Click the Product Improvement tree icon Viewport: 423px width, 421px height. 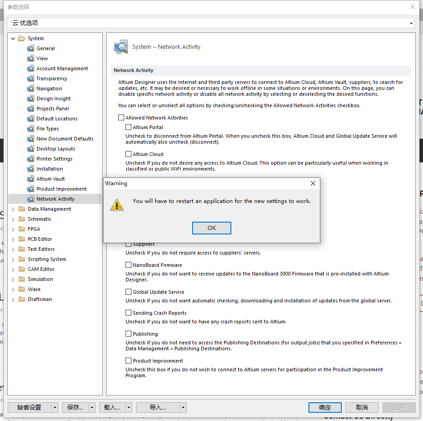pos(31,189)
